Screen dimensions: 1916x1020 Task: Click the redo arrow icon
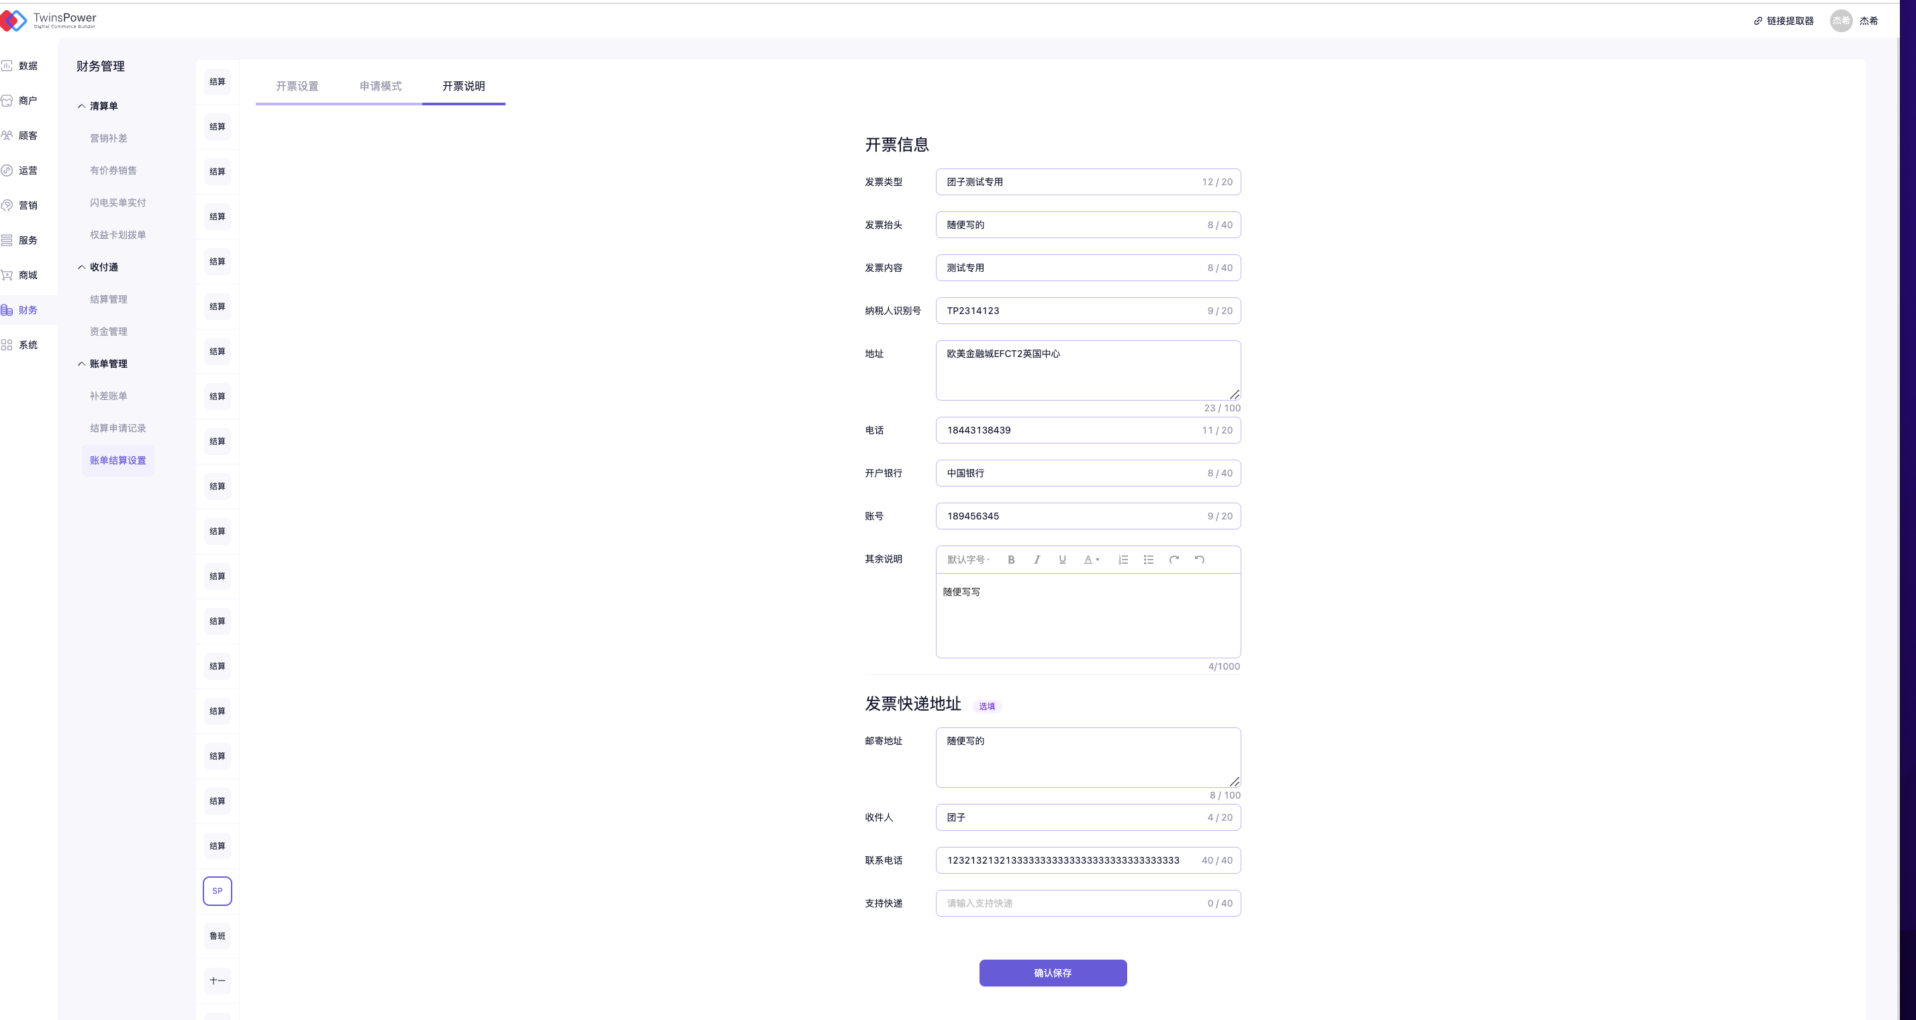click(x=1173, y=560)
